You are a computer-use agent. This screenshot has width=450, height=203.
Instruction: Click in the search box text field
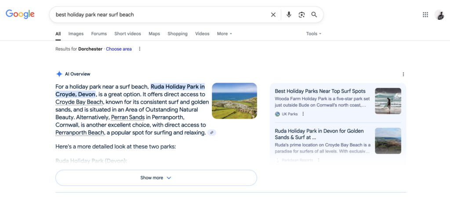(x=161, y=14)
